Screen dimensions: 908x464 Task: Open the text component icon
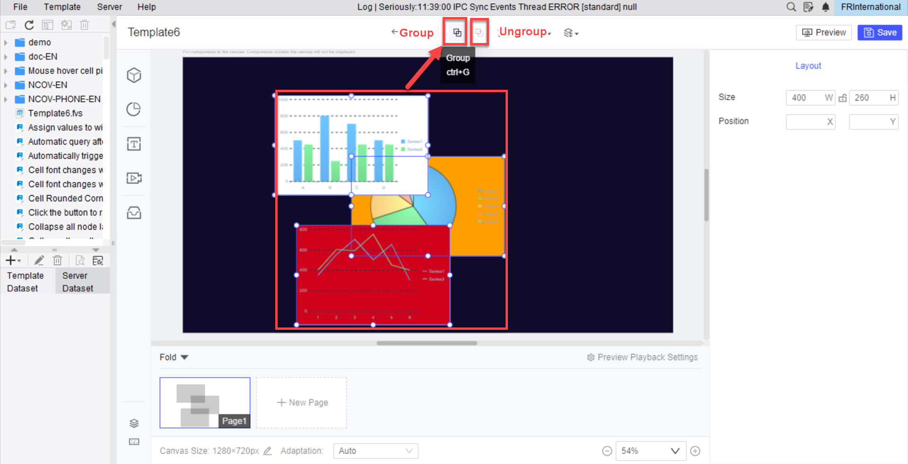134,144
